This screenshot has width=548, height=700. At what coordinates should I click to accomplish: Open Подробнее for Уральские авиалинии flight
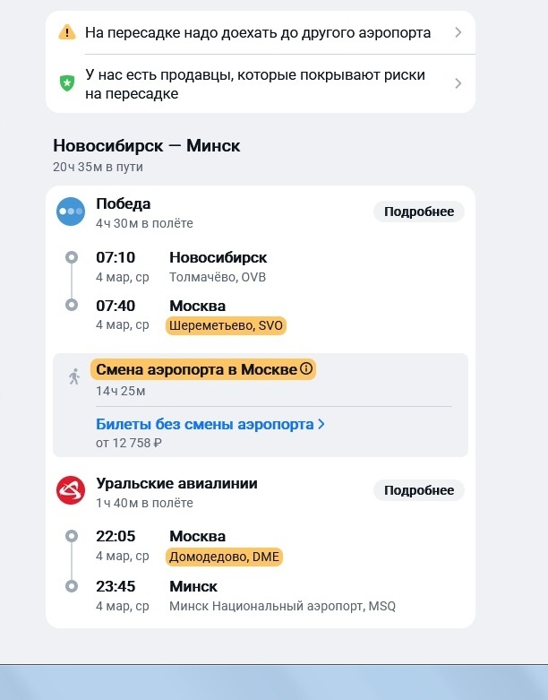click(x=419, y=490)
